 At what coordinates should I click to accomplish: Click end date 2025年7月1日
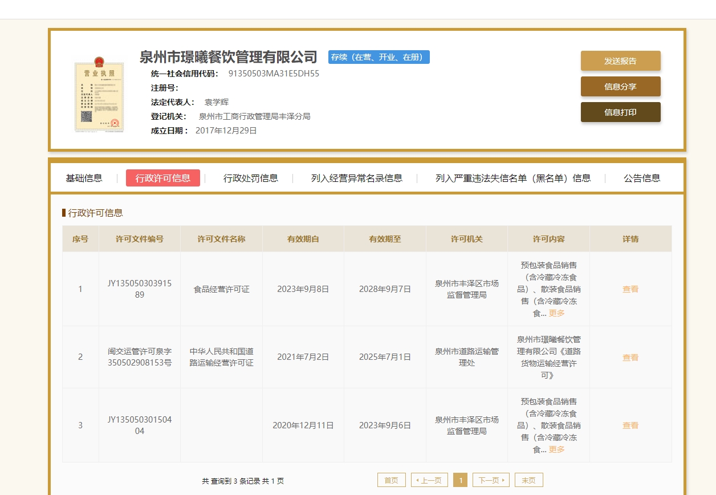coord(385,357)
